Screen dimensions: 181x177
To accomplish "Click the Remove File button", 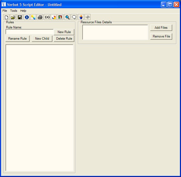I will [x=161, y=36].
